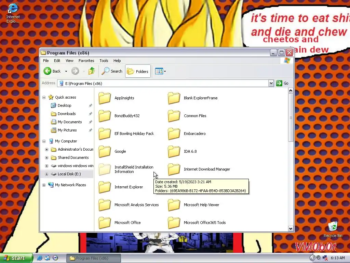Collapse the My Computer tree node
The height and width of the screenshot is (263, 350).
coord(44,141)
